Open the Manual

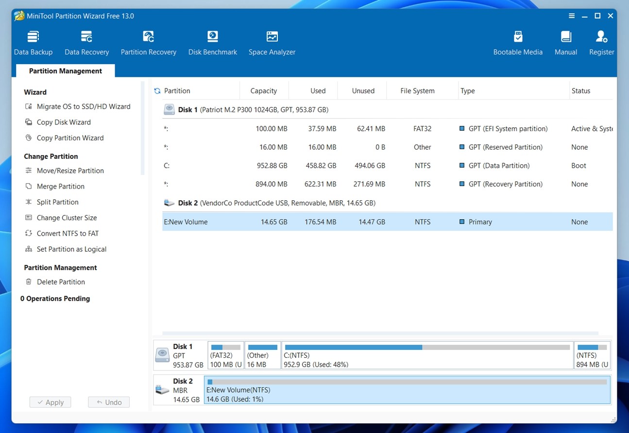[565, 42]
